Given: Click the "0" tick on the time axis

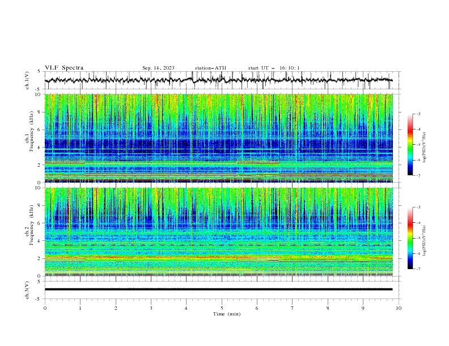Looking at the screenshot, I should [x=45, y=308].
